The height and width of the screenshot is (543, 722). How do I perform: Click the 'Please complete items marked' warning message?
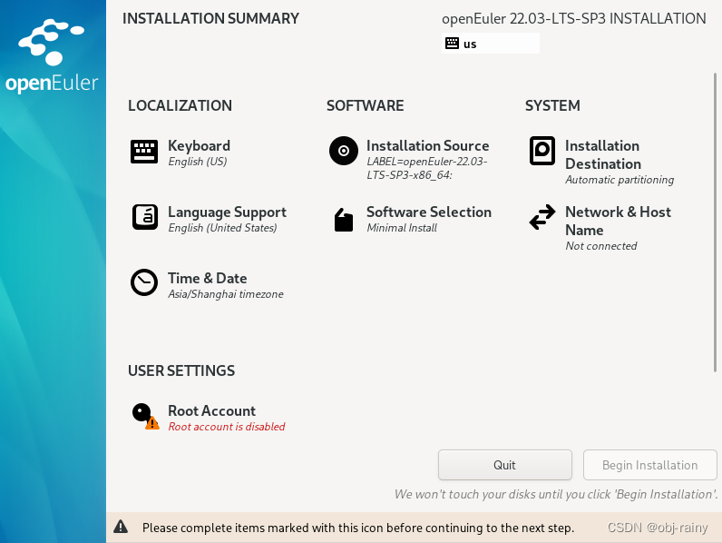click(x=358, y=528)
